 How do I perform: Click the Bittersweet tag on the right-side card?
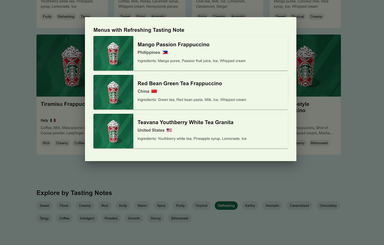(319, 143)
